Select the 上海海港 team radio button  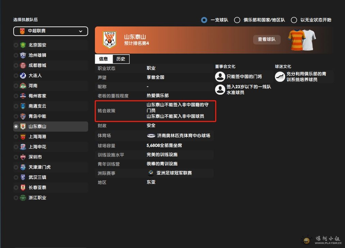[x=16, y=136]
